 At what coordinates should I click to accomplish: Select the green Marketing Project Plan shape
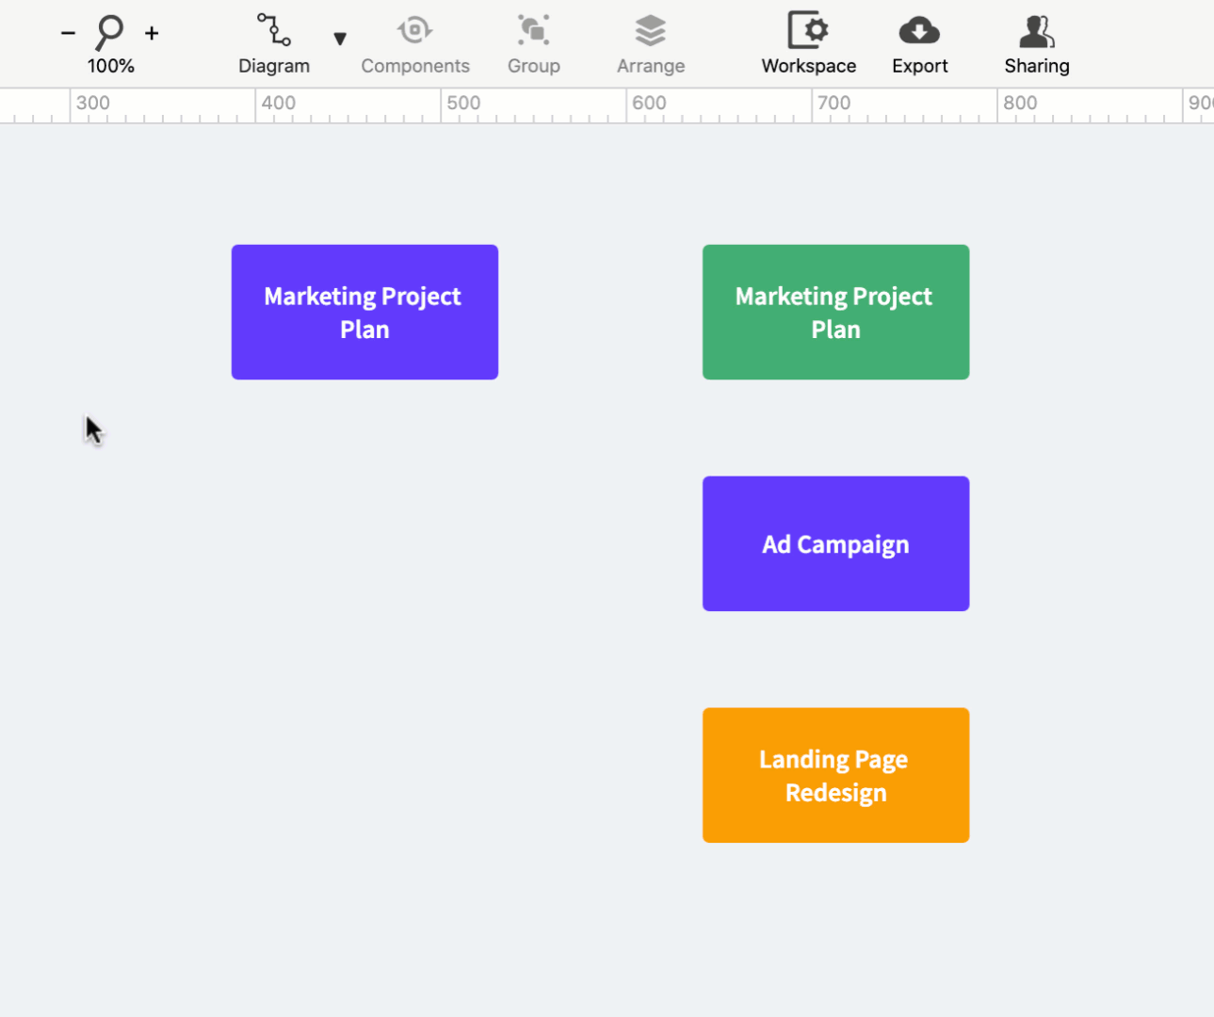835,312
